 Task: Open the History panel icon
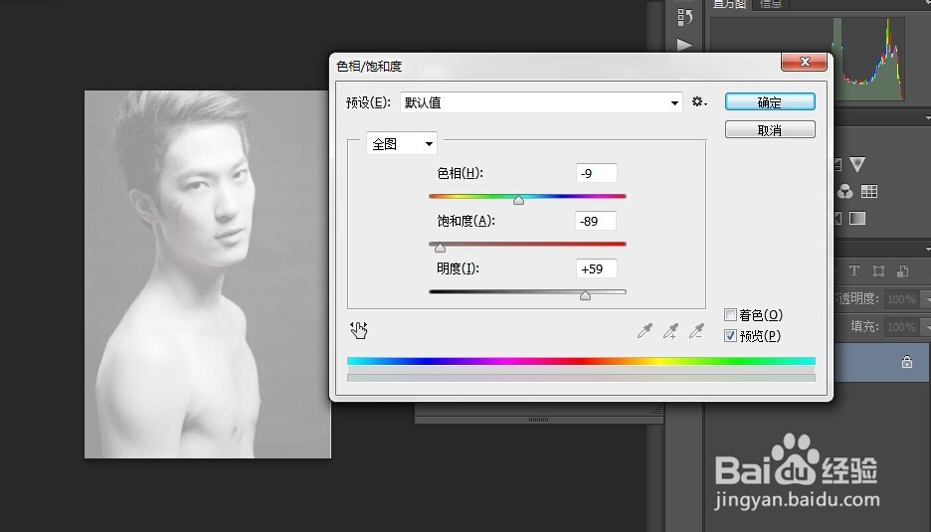(x=684, y=17)
